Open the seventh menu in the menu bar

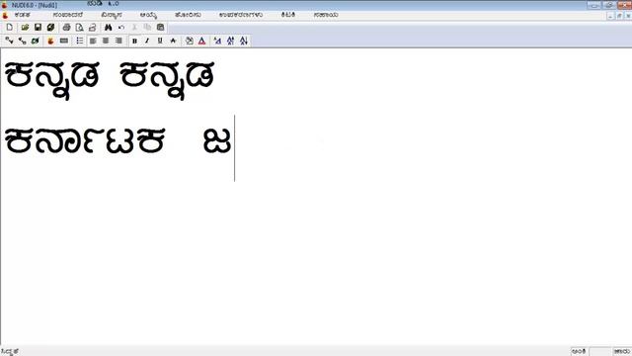click(x=287, y=15)
